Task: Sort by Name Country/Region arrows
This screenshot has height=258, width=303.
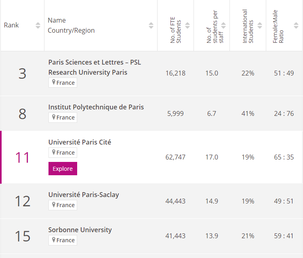Action: coord(151,25)
